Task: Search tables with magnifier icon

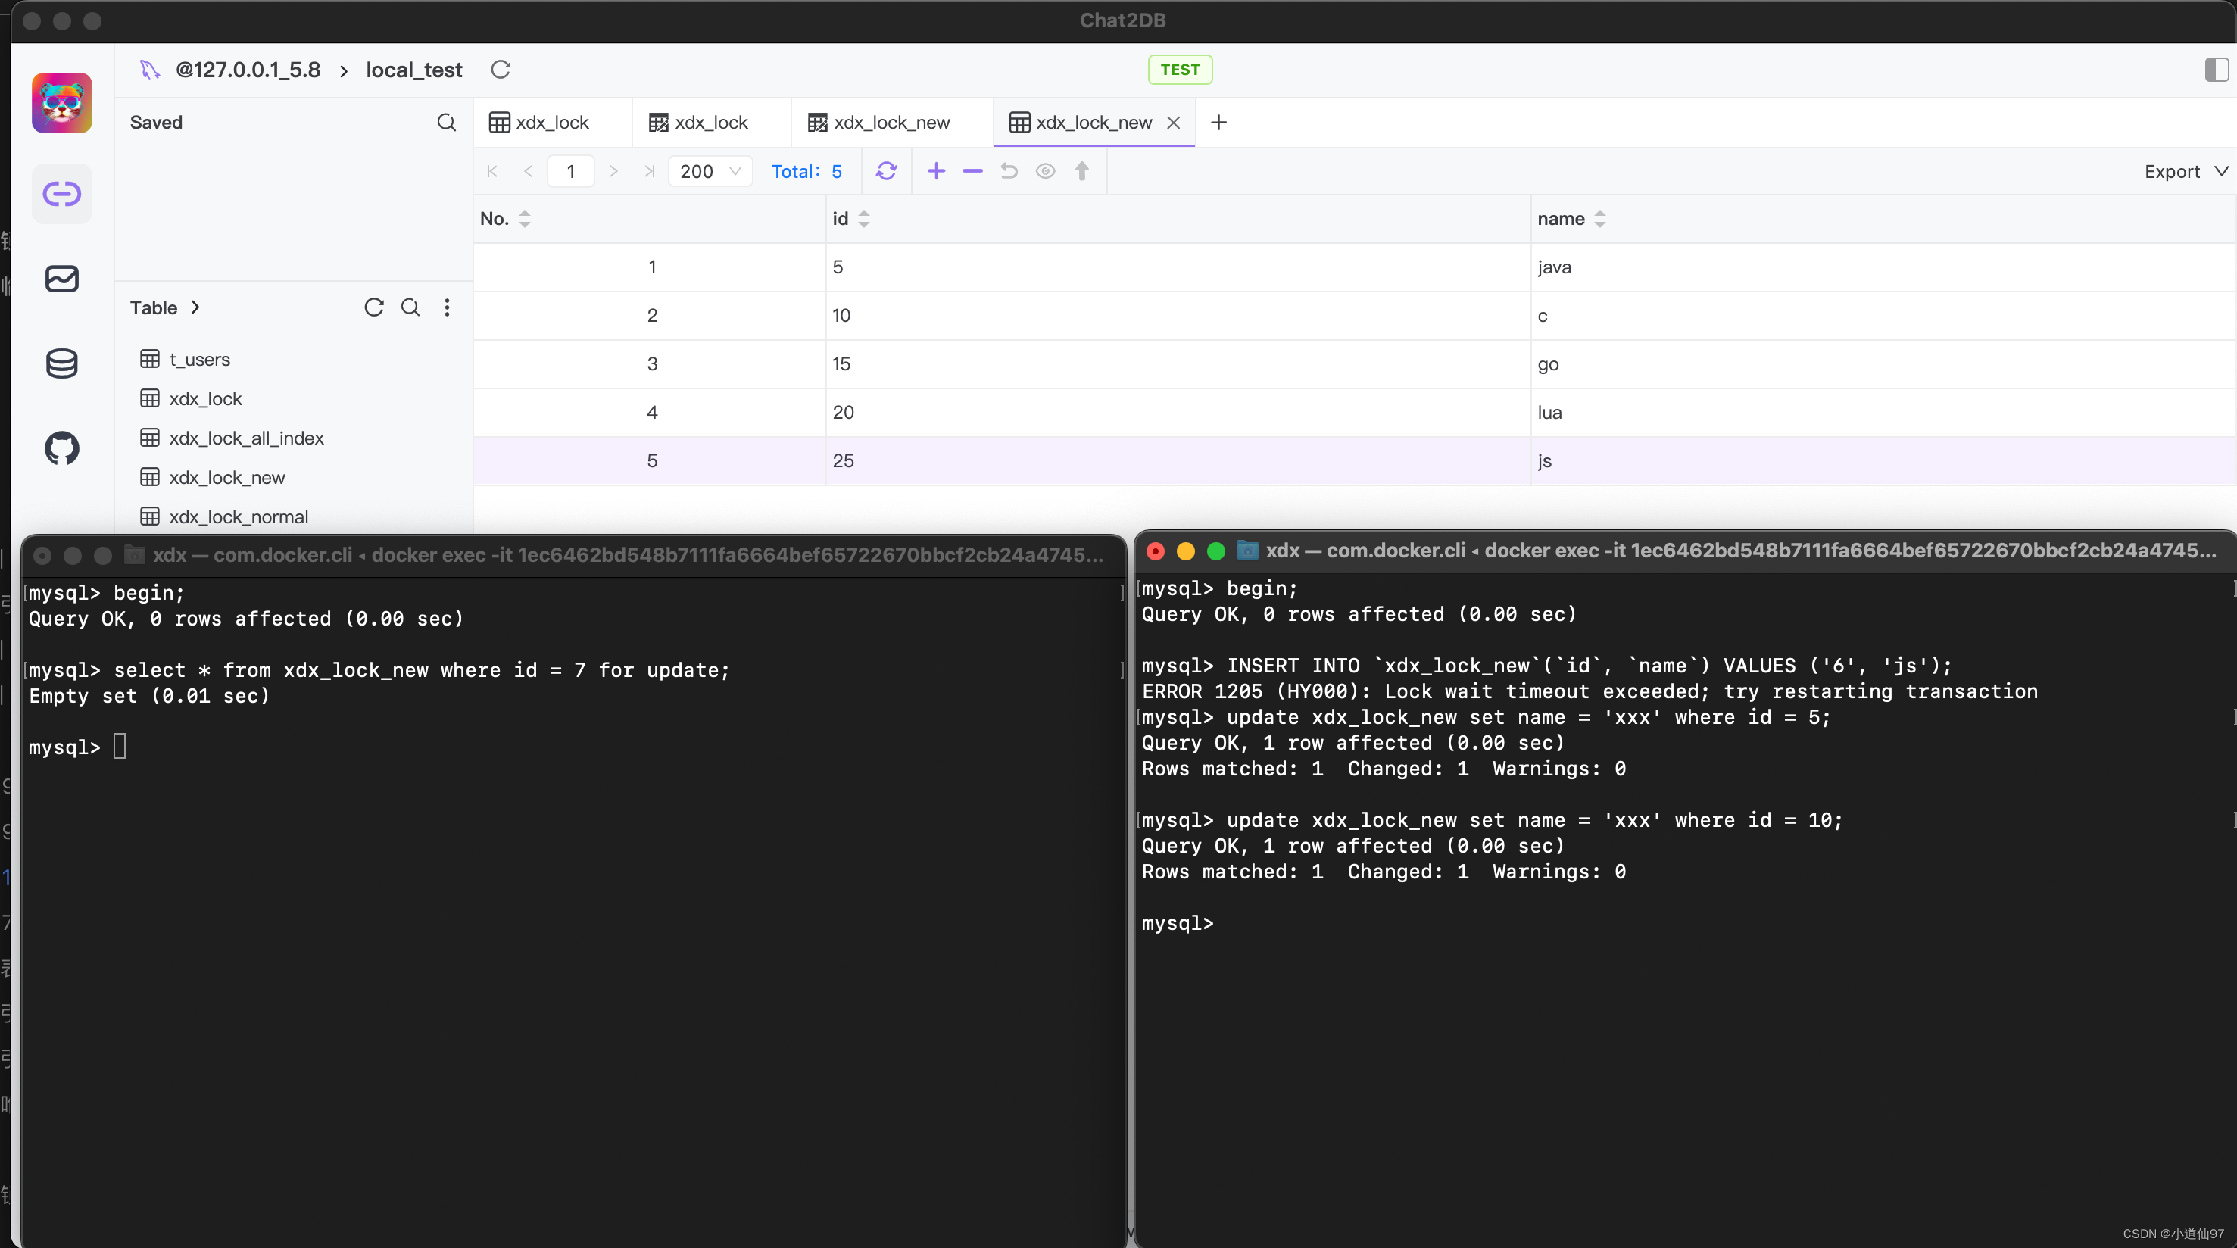Action: tap(410, 307)
